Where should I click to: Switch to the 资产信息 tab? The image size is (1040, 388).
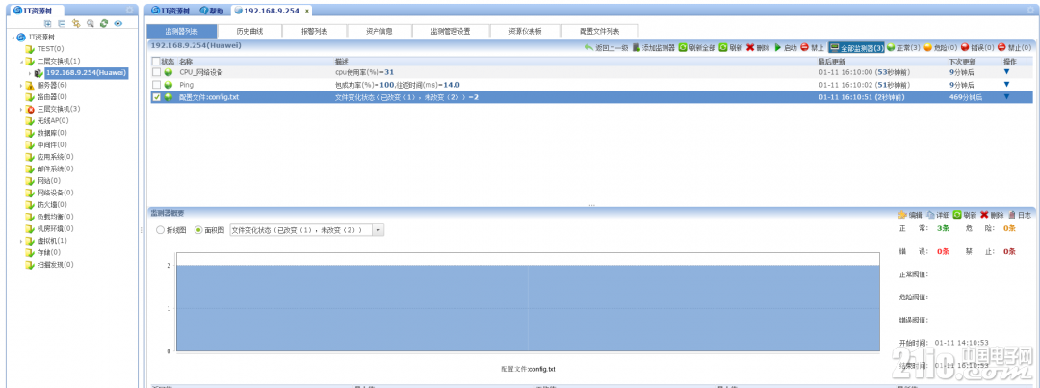tap(379, 31)
